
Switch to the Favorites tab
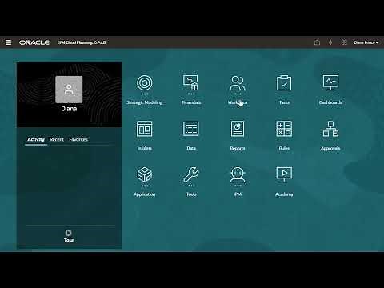click(78, 139)
